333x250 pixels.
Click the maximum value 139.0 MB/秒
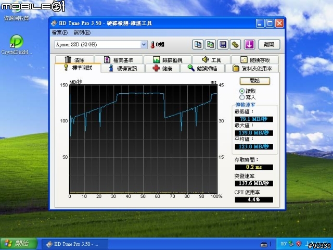254,133
